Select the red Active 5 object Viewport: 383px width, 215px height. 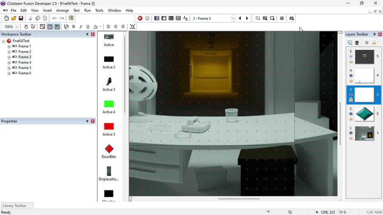pos(109,129)
